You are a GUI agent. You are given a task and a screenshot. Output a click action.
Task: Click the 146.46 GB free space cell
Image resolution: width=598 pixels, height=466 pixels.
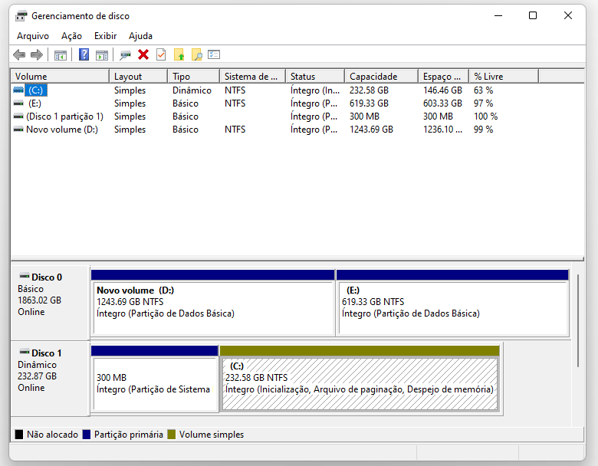tap(442, 90)
